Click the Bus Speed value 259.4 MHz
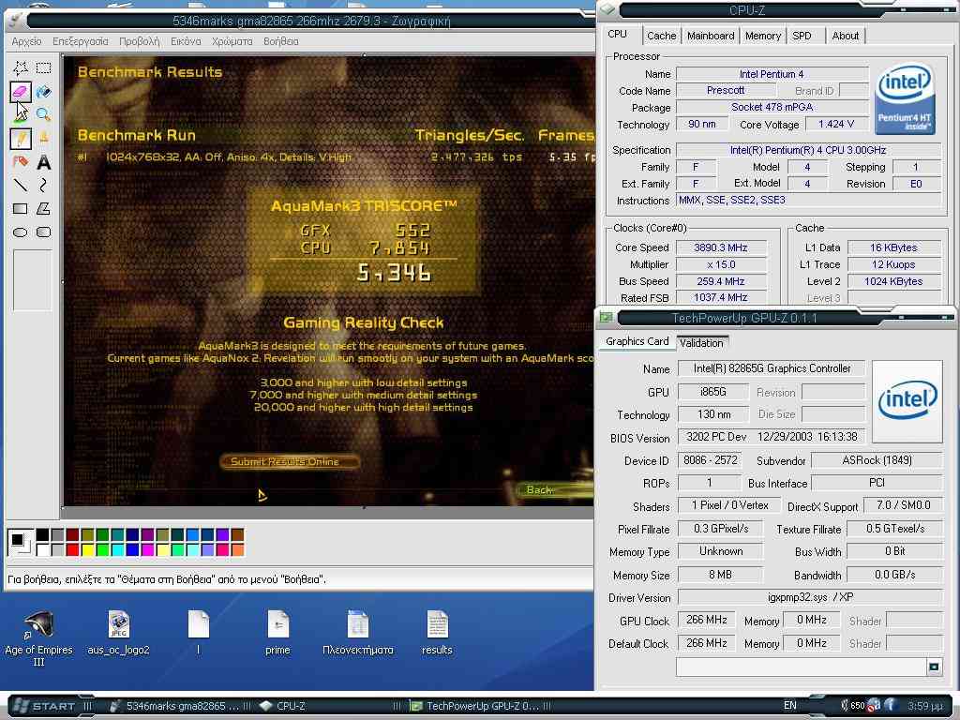The height and width of the screenshot is (720, 960). (x=721, y=281)
